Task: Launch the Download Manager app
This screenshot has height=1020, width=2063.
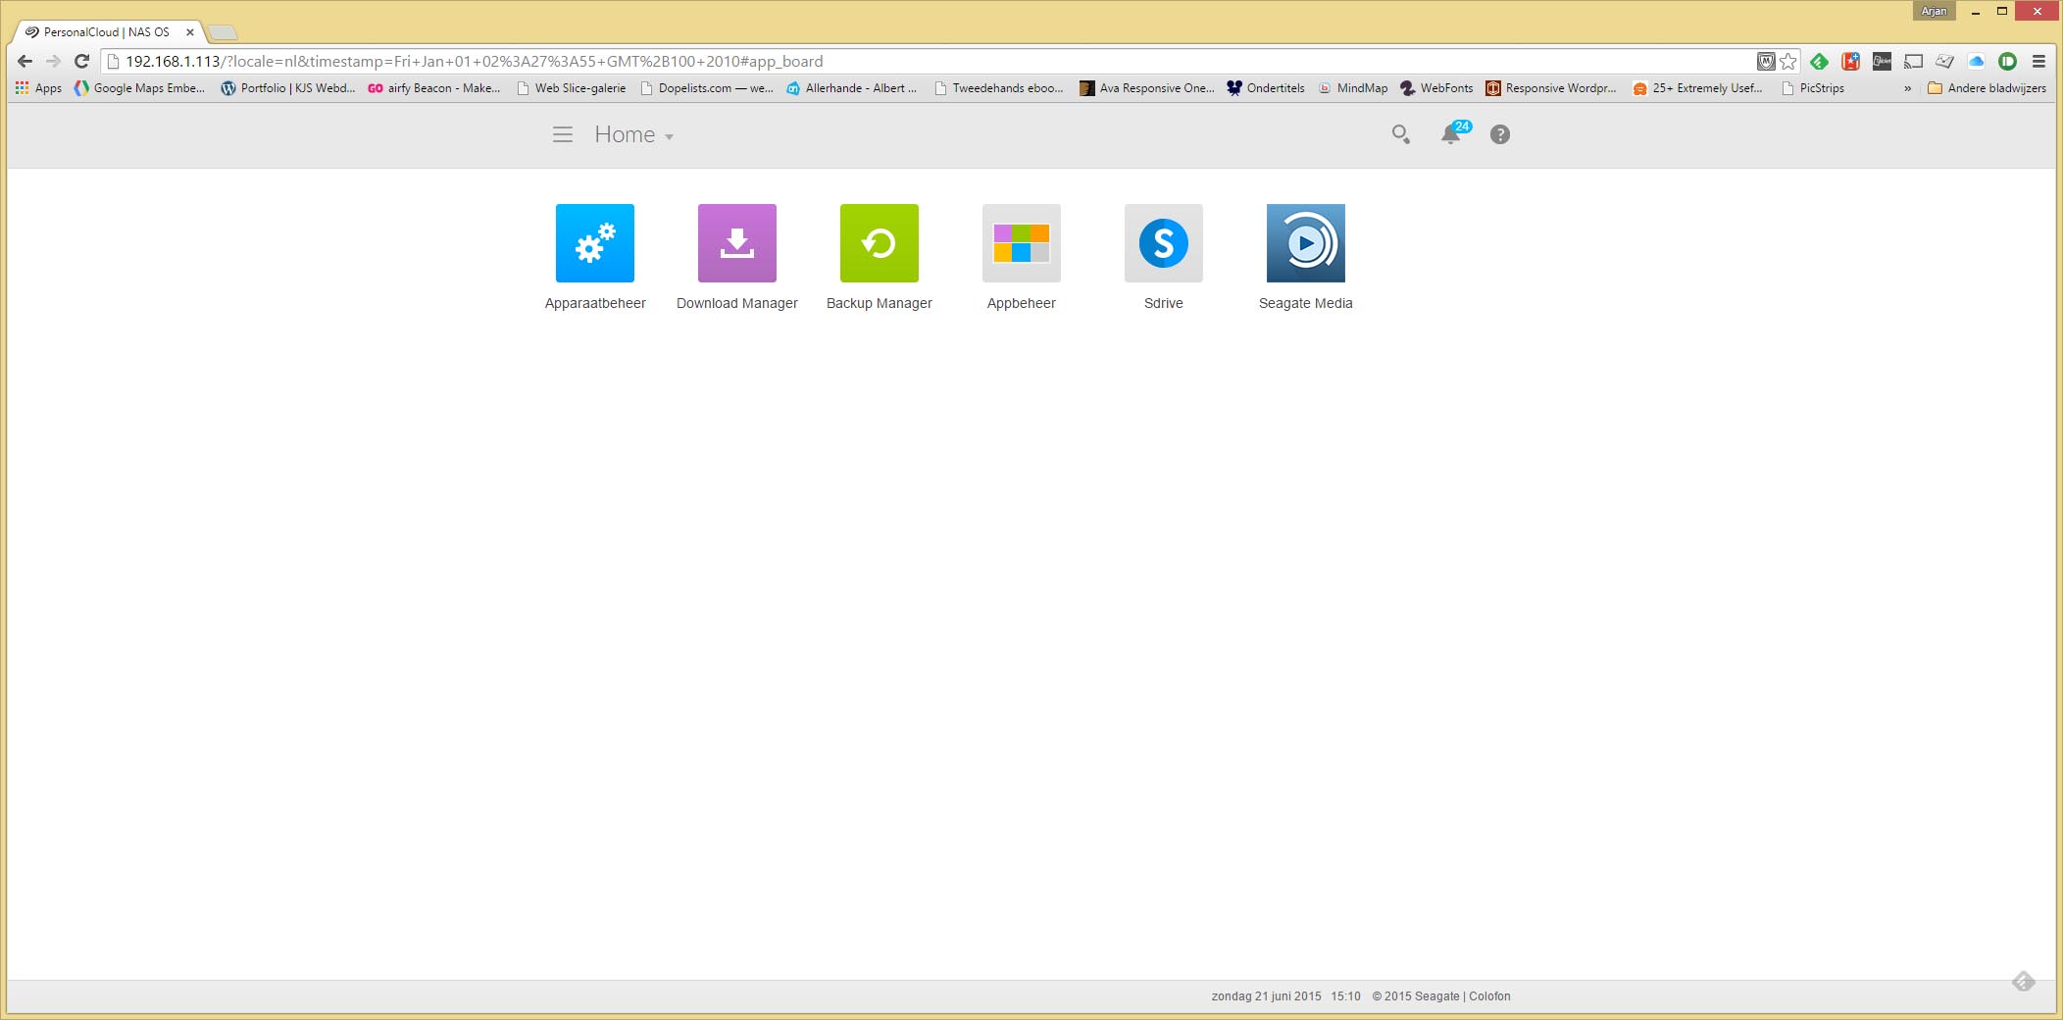Action: click(x=737, y=243)
